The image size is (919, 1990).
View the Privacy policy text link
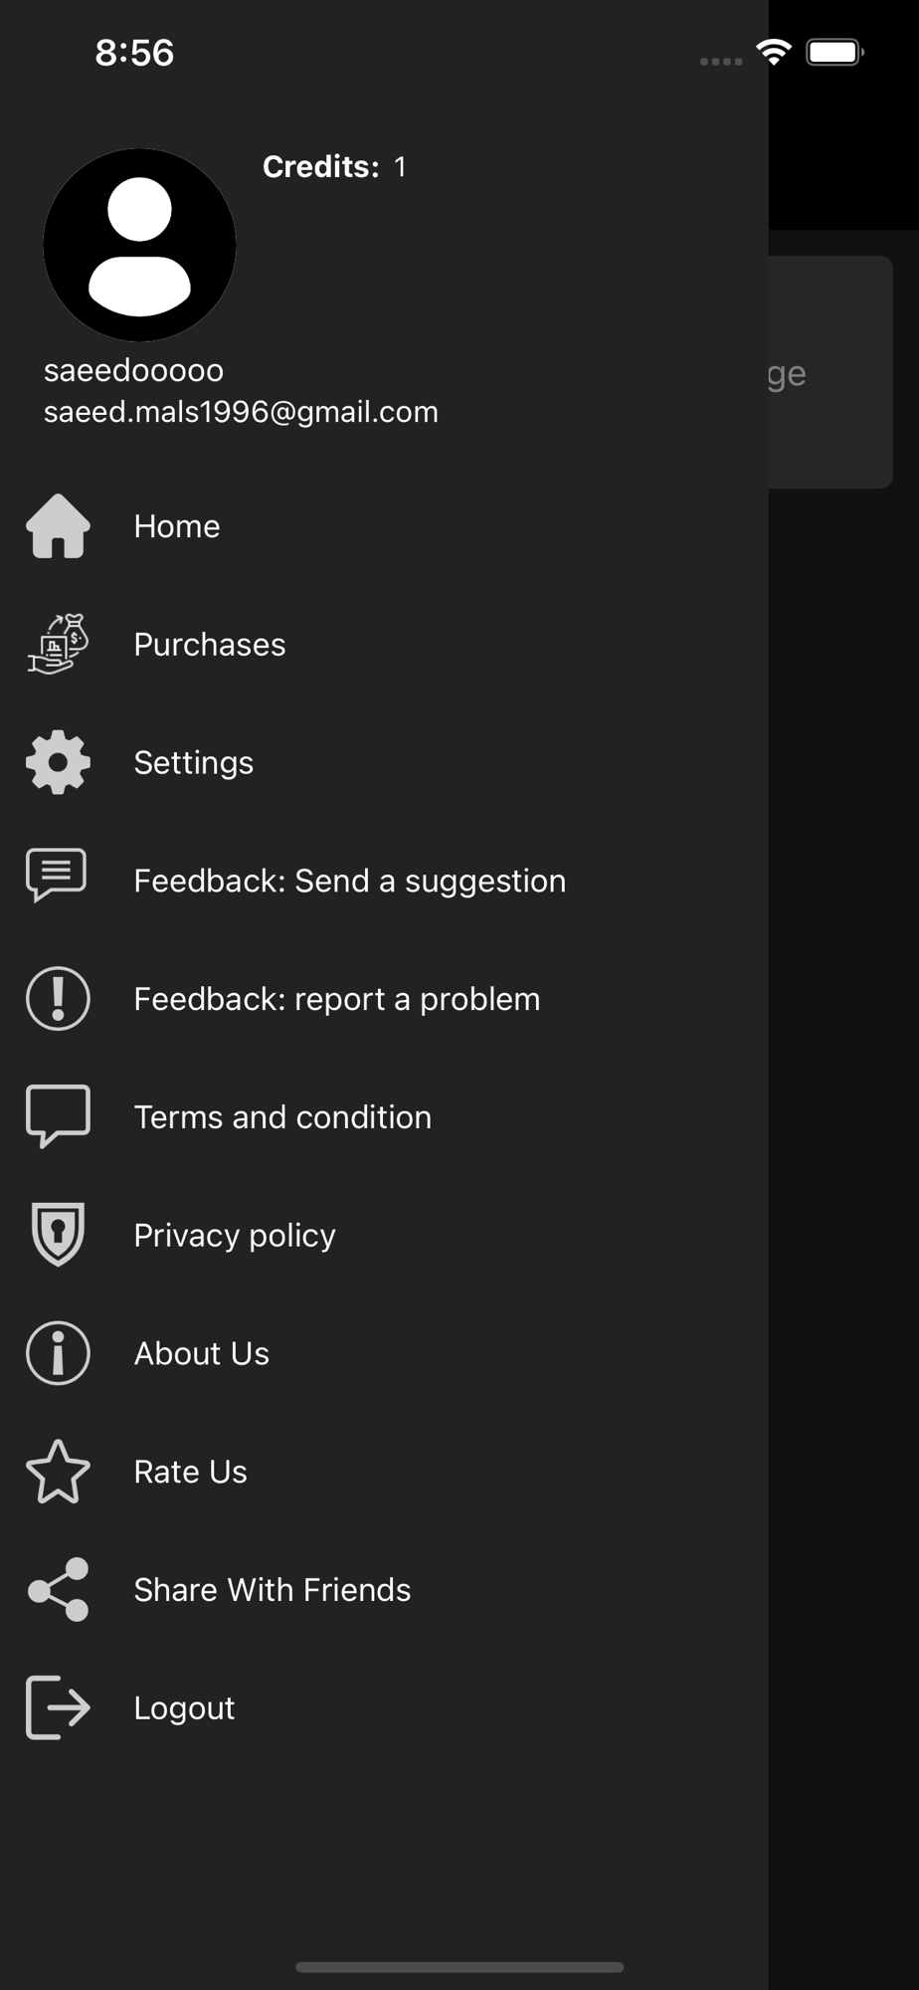235,1236
